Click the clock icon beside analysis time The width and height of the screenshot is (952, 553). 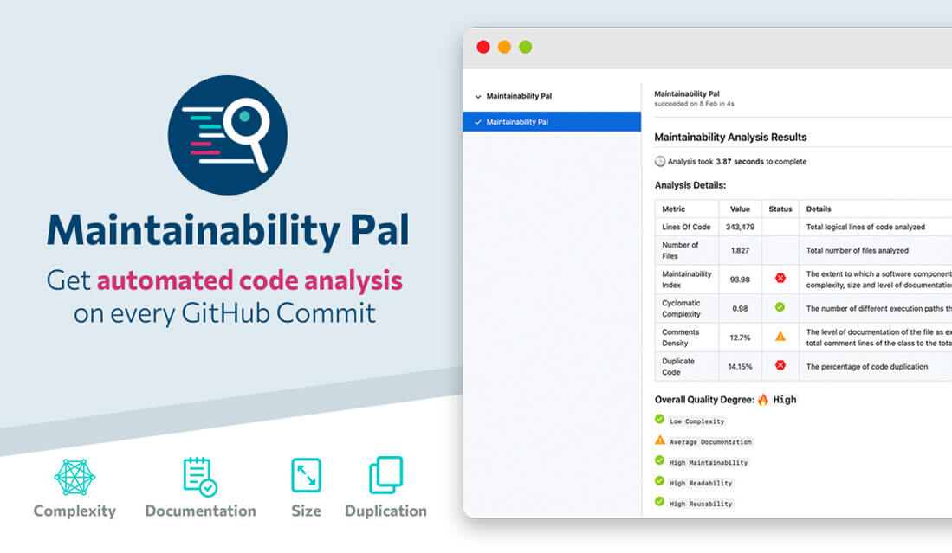pos(660,161)
